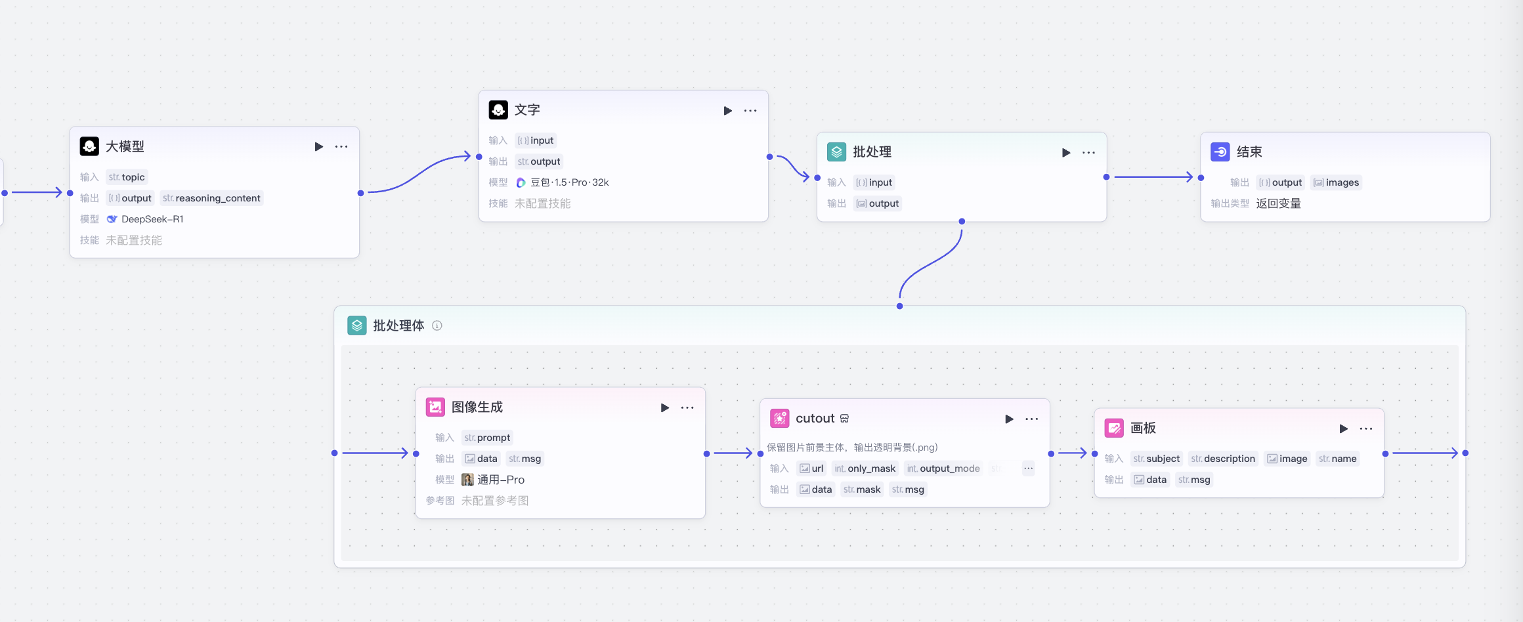Expand hidden cutout input parameters
This screenshot has height=622, width=1523.
tap(1028, 468)
